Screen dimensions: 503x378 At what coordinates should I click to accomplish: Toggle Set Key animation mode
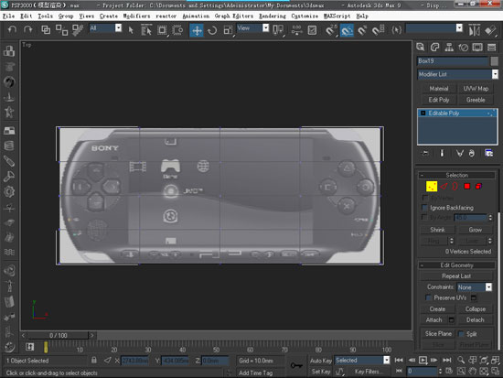(321, 372)
